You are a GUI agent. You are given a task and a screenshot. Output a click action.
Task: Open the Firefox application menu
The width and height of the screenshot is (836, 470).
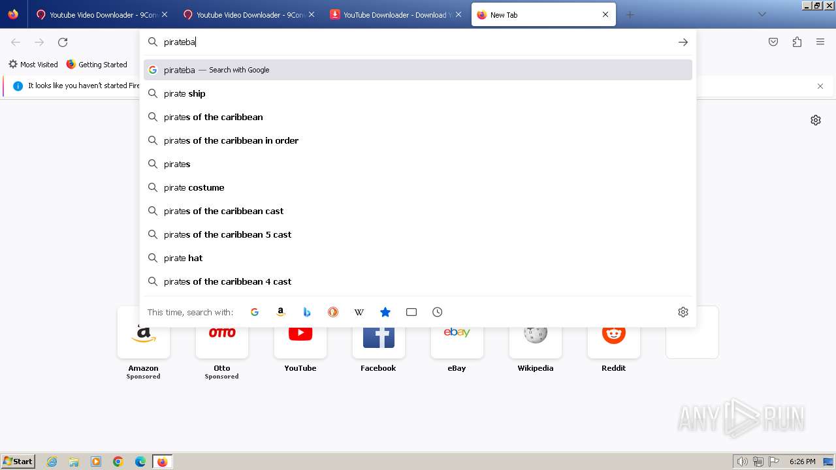click(820, 42)
